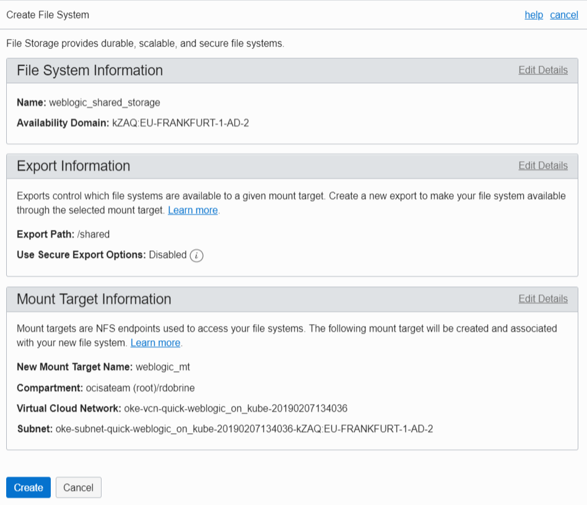Image resolution: width=587 pixels, height=505 pixels.
Task: Open Learn more about mount targets
Action: pos(155,343)
